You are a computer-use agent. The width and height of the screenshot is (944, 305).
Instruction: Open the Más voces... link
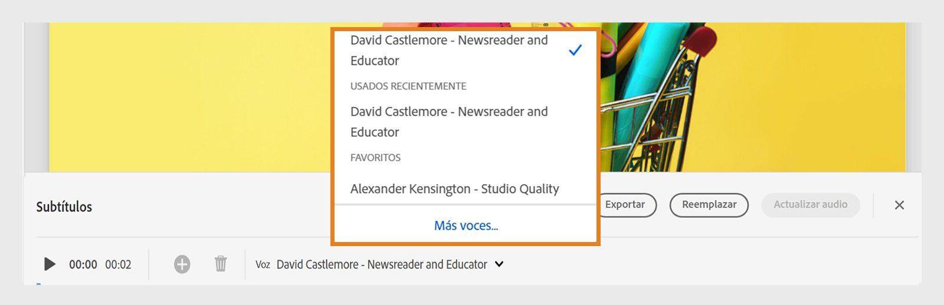click(x=466, y=226)
